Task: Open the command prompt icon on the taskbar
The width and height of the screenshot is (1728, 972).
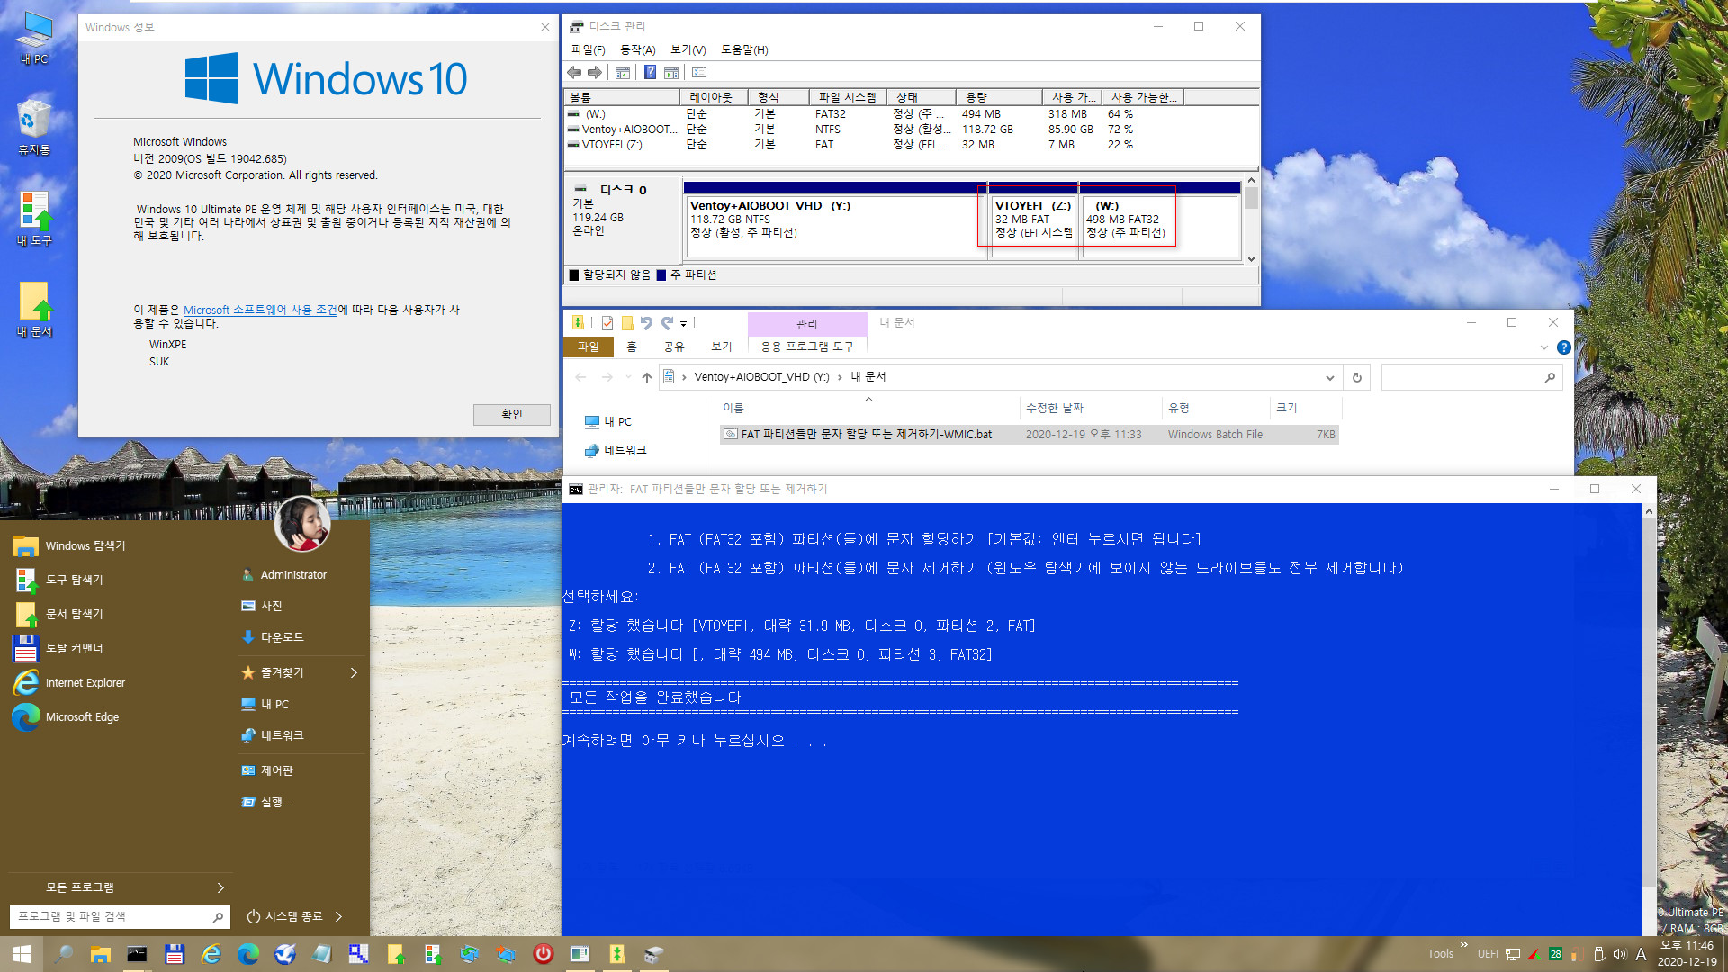Action: (x=137, y=954)
